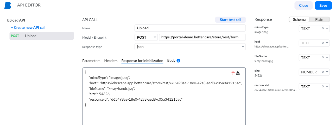Image resolution: width=336 pixels, height=125 pixels.
Task: Select the POST Upload API call
Action: [x=42, y=36]
